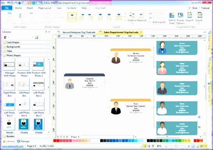Expand the Titles library
The width and height of the screenshot is (213, 150).
27,51
